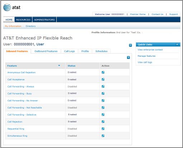Viewport: 183px width, 148px height.
Task: Open the Call Rejection feature link
Action: point(15,122)
